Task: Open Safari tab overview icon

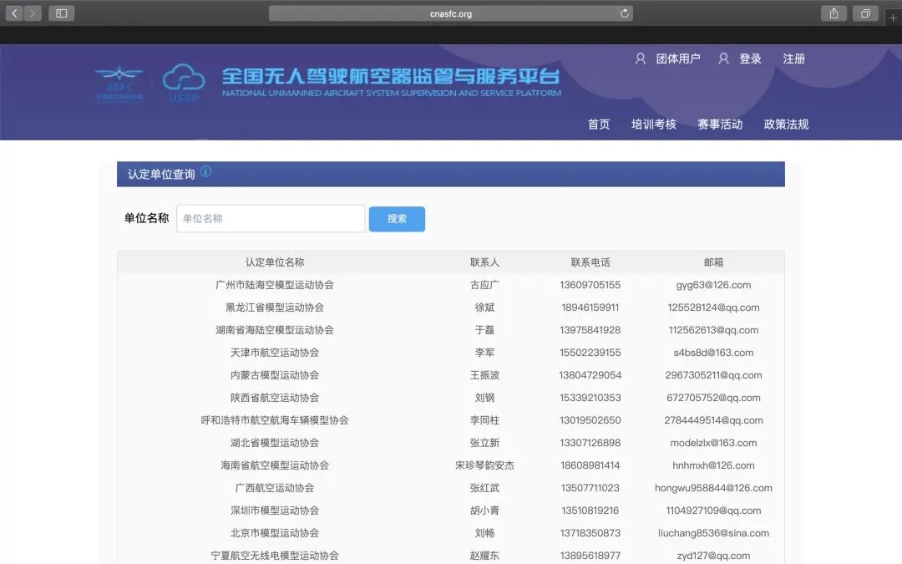Action: pos(865,13)
